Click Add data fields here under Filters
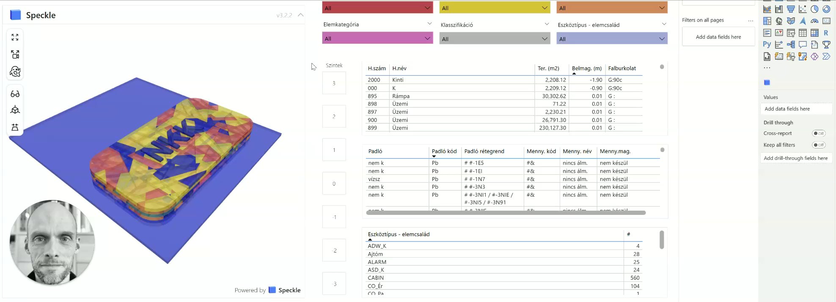 718,37
